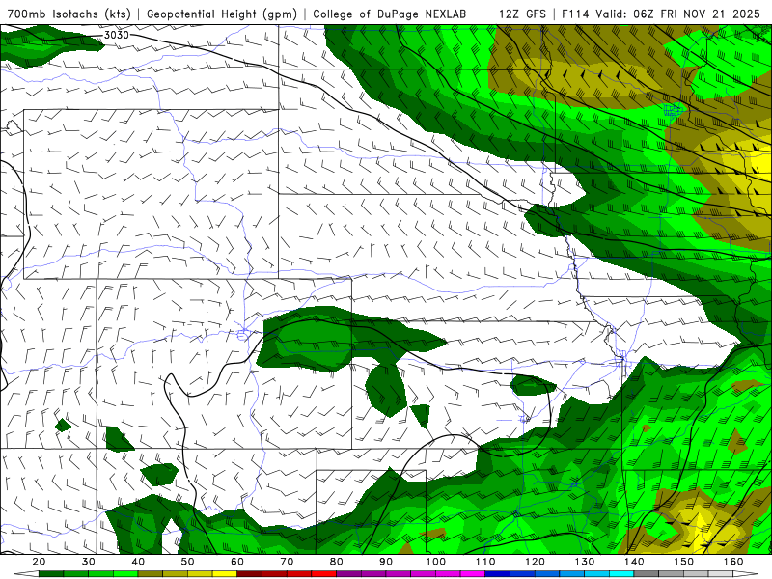Click the darkest green 20–25 kt legend swatch
The width and height of the screenshot is (772, 579).
(51, 574)
